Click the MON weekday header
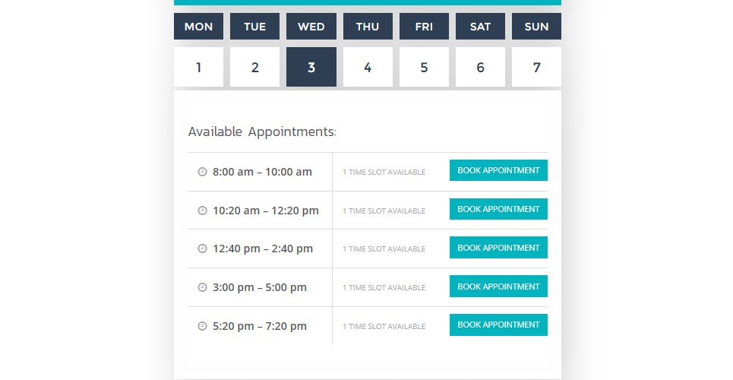The height and width of the screenshot is (380, 733). pyautogui.click(x=199, y=27)
